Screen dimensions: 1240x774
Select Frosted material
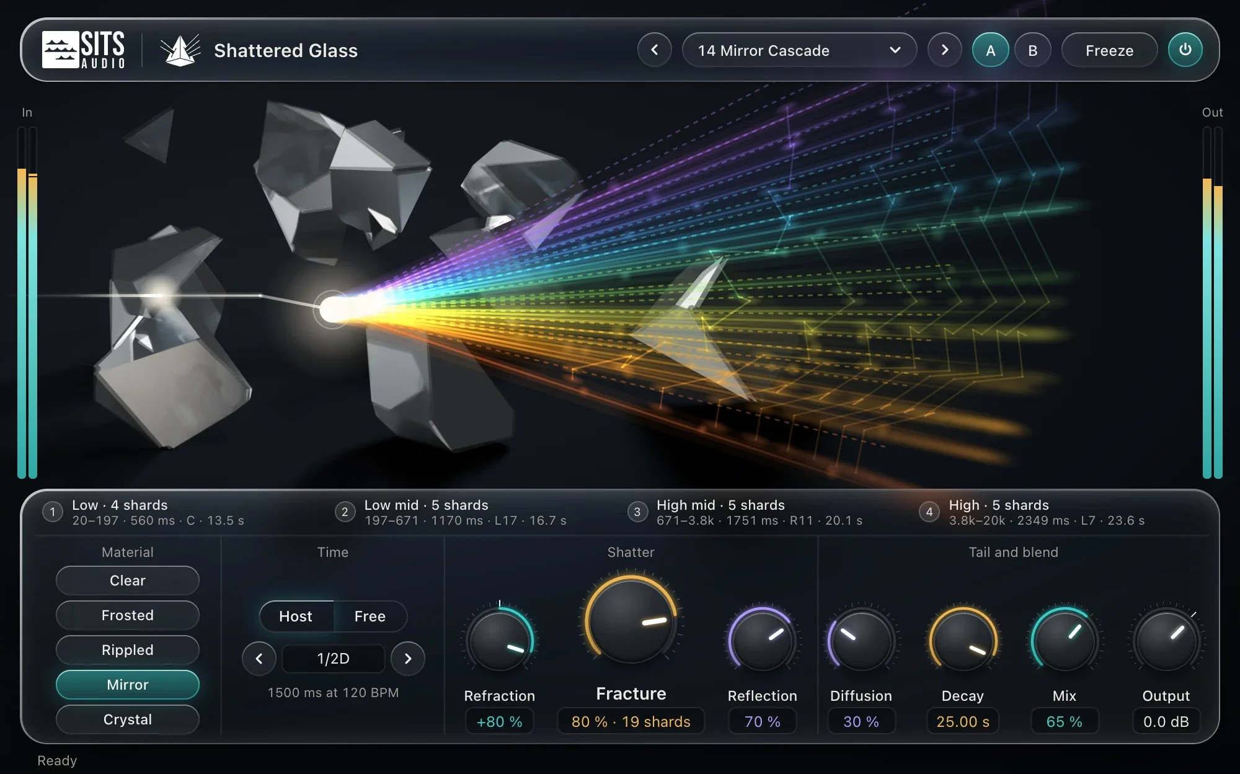click(128, 615)
